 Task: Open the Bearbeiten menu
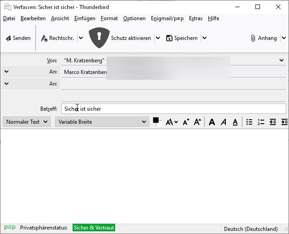pyautogui.click(x=33, y=18)
